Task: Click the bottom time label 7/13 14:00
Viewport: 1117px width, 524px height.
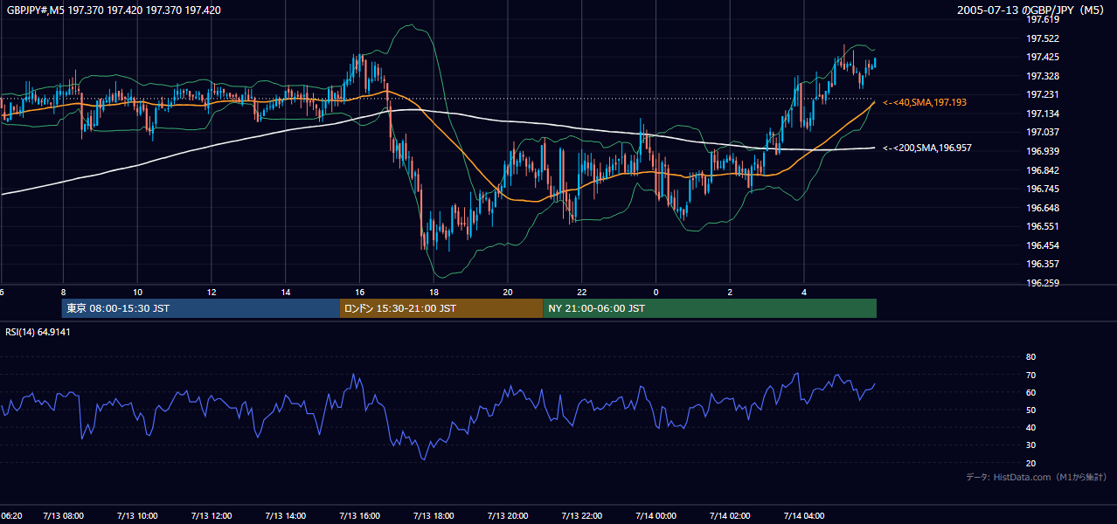Action: tap(286, 515)
